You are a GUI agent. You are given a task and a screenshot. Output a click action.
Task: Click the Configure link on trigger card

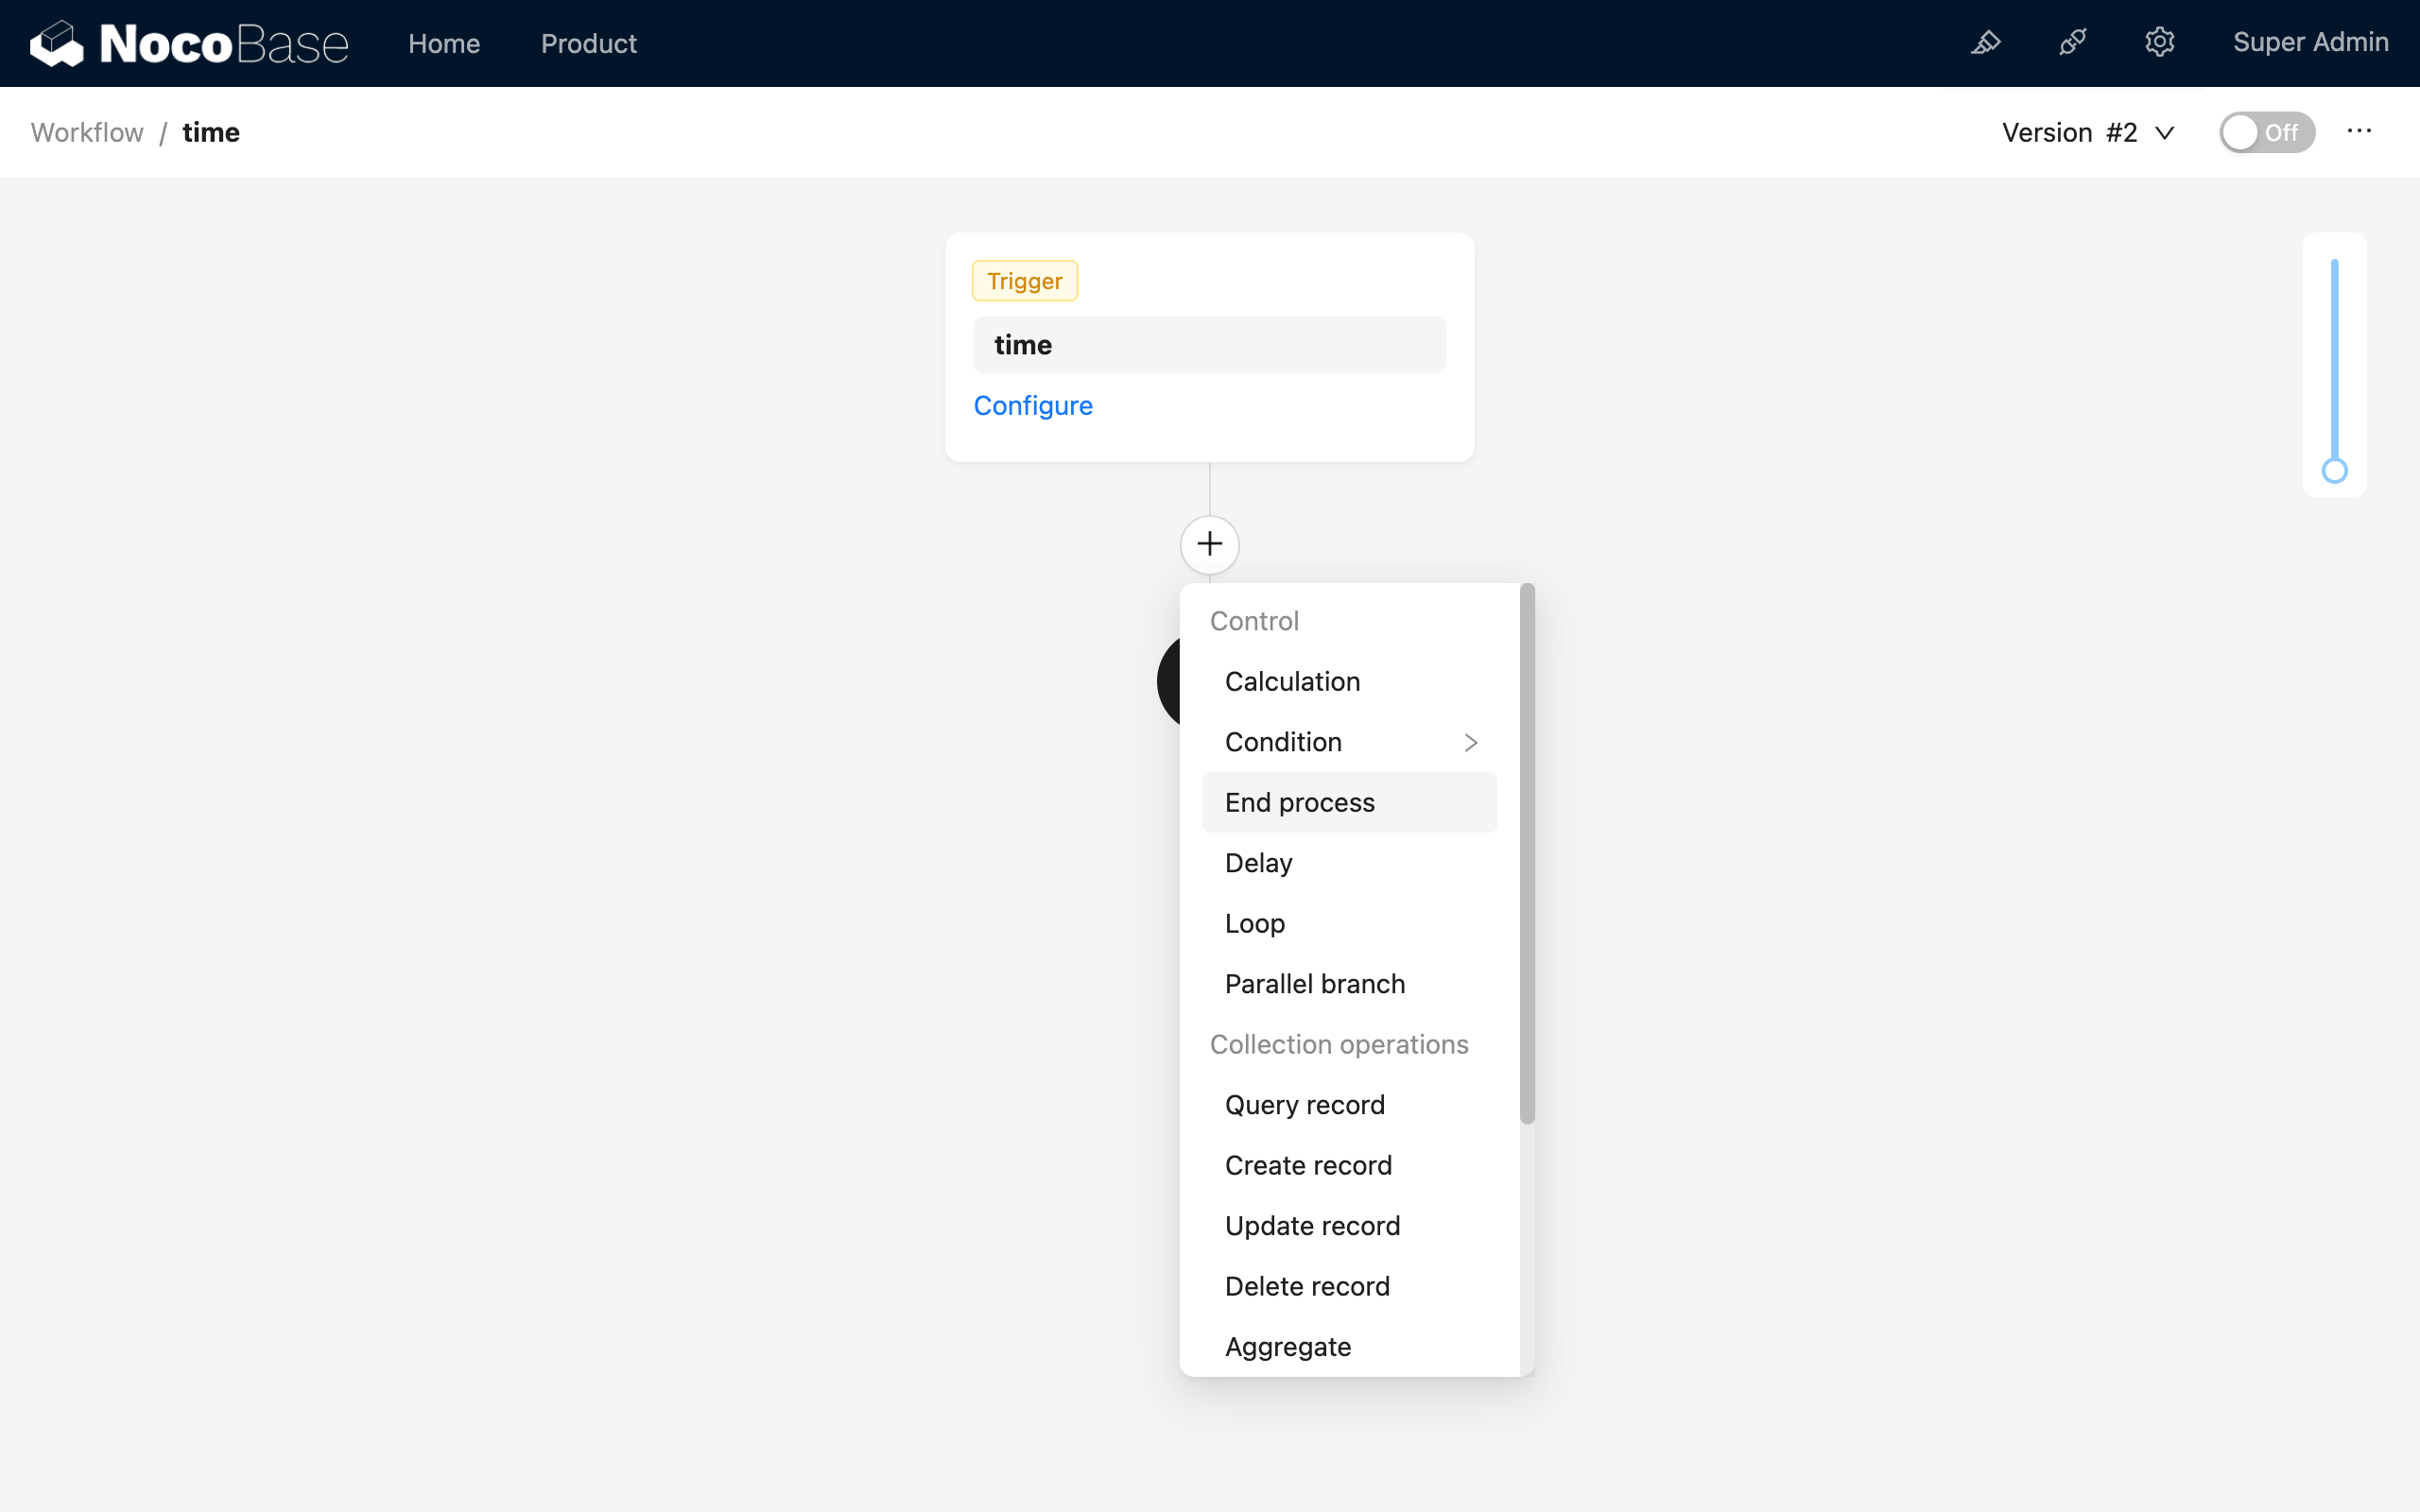point(1033,405)
